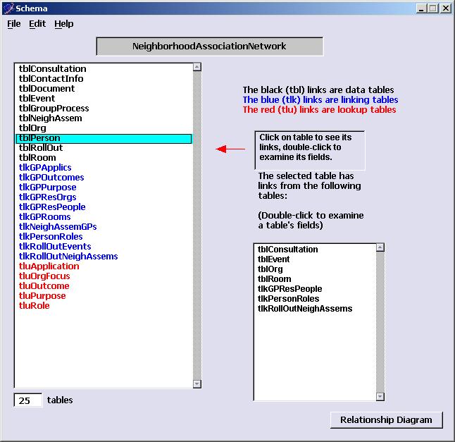The height and width of the screenshot is (442, 455).
Task: Click scroll-down arrow of linked tables list
Action: pyautogui.click(x=380, y=396)
